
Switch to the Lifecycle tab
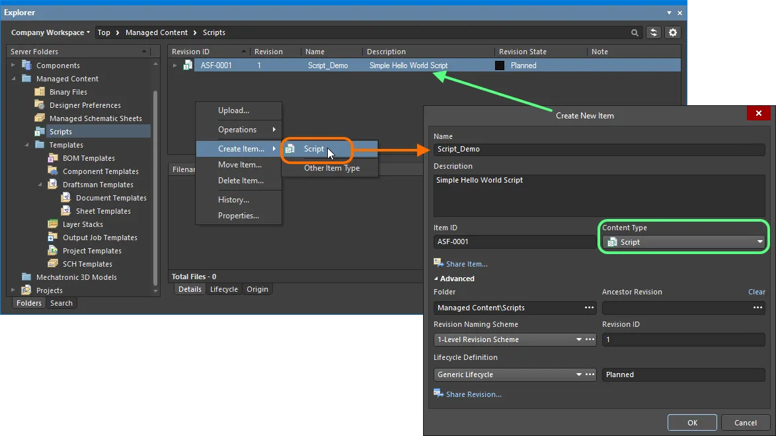tap(223, 289)
